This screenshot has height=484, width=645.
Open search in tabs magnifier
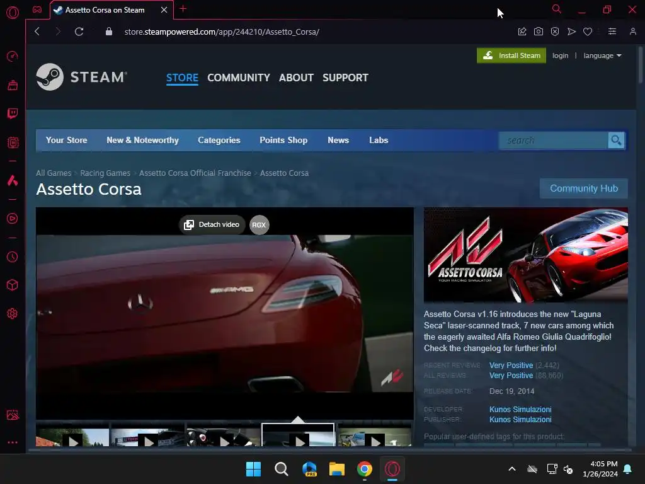pos(557,9)
